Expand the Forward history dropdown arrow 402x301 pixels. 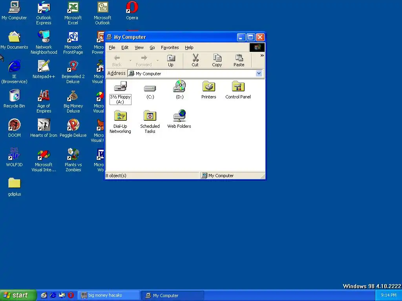coord(157,61)
